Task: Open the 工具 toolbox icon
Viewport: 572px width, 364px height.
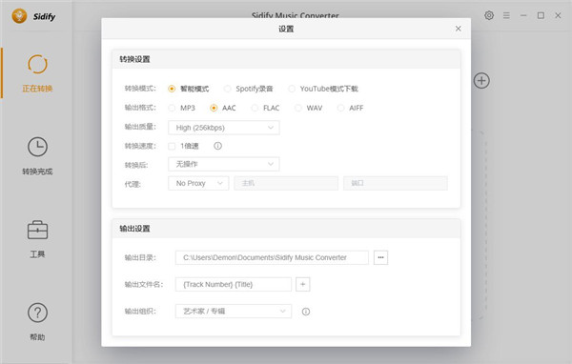Action: (x=37, y=231)
